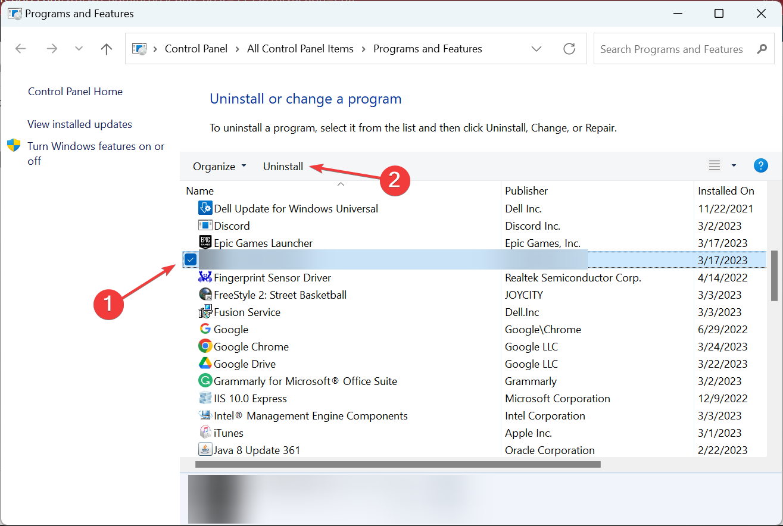Click the Programs and Features title bar icon
The width and height of the screenshot is (783, 526).
14,13
